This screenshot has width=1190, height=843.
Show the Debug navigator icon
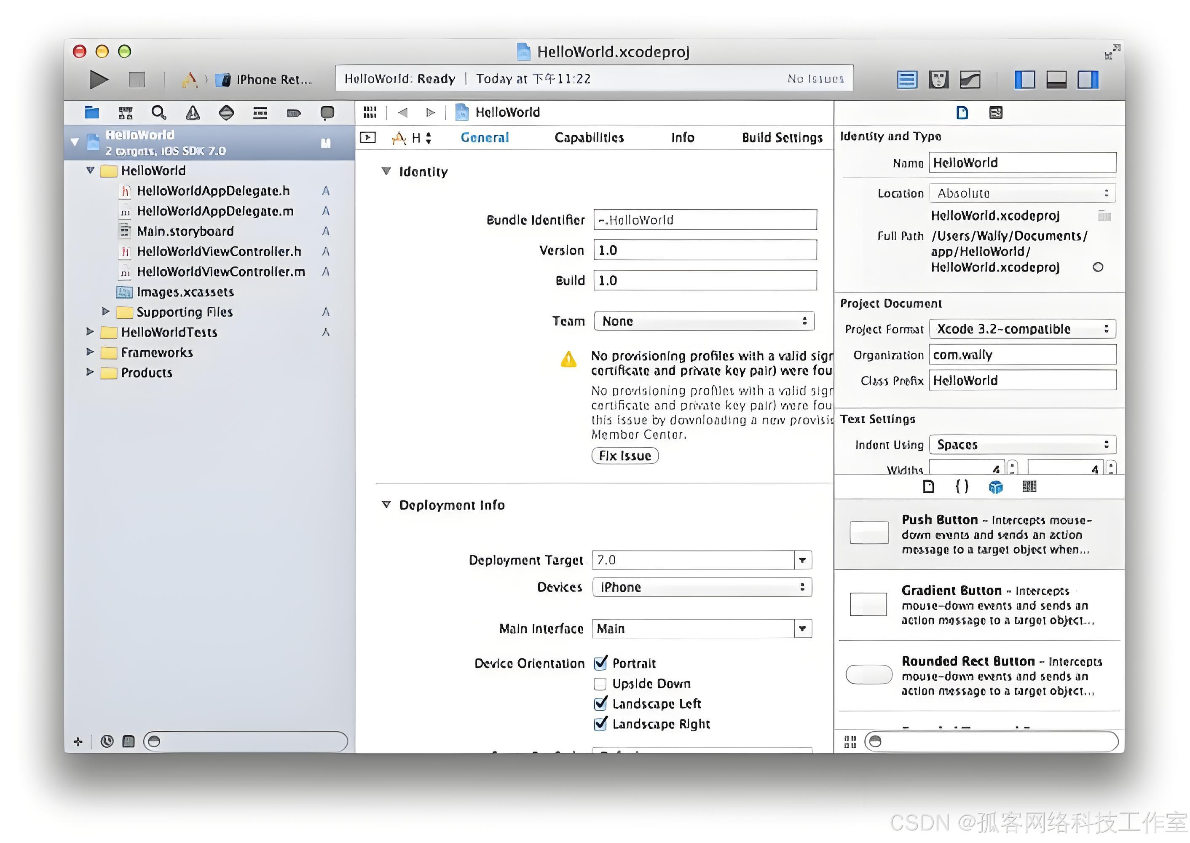coord(260,112)
